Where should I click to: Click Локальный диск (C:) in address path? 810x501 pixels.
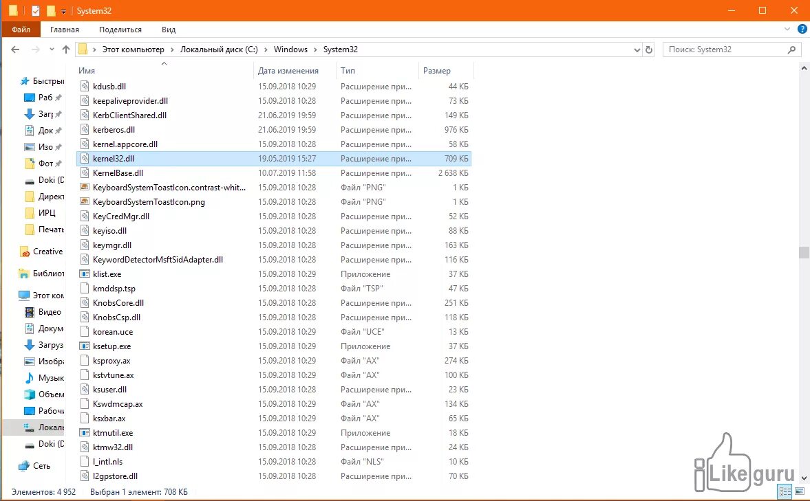tap(219, 49)
